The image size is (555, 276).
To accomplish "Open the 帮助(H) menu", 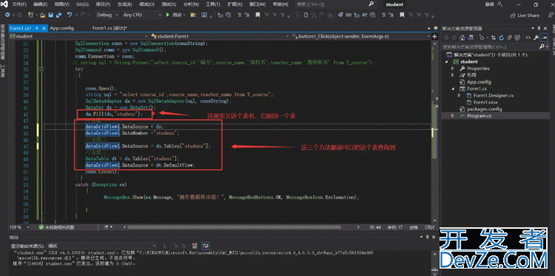I will point(280,4).
